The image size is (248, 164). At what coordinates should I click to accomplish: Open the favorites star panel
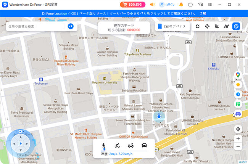coord(238,85)
